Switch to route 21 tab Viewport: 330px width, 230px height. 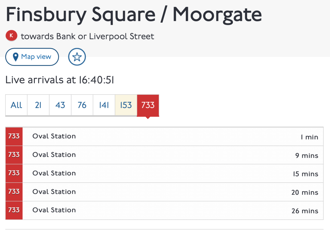38,105
